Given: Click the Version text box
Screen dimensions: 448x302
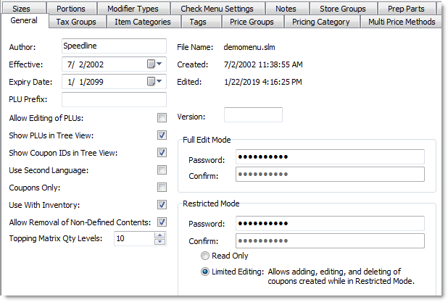Looking at the screenshot, I should pyautogui.click(x=253, y=115).
